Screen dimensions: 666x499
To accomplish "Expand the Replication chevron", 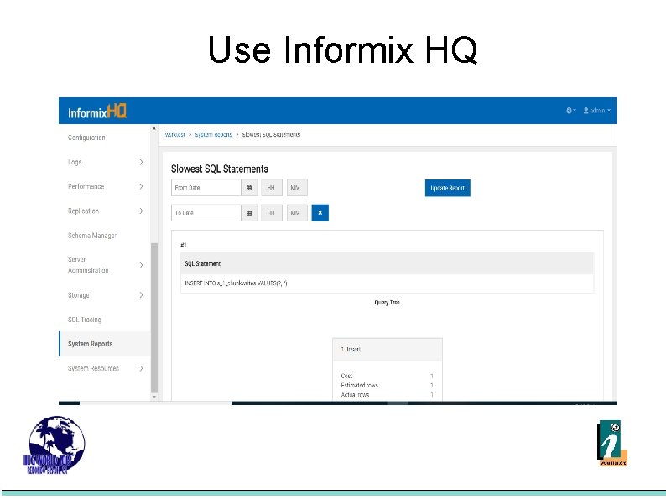I will click(x=141, y=211).
